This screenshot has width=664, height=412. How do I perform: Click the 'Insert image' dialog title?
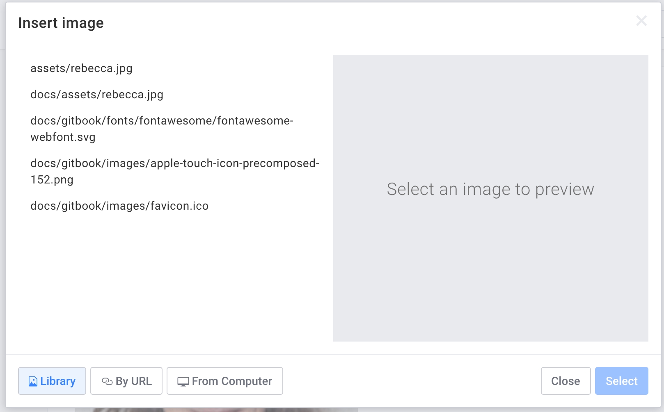point(61,23)
